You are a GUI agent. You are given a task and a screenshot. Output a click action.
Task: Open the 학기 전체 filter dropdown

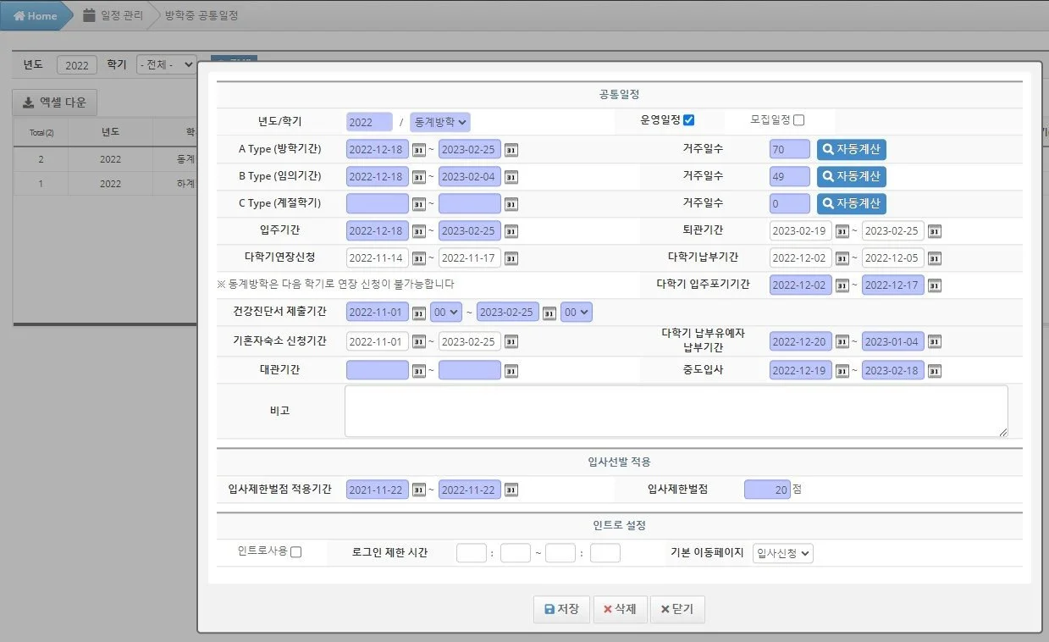pos(166,64)
